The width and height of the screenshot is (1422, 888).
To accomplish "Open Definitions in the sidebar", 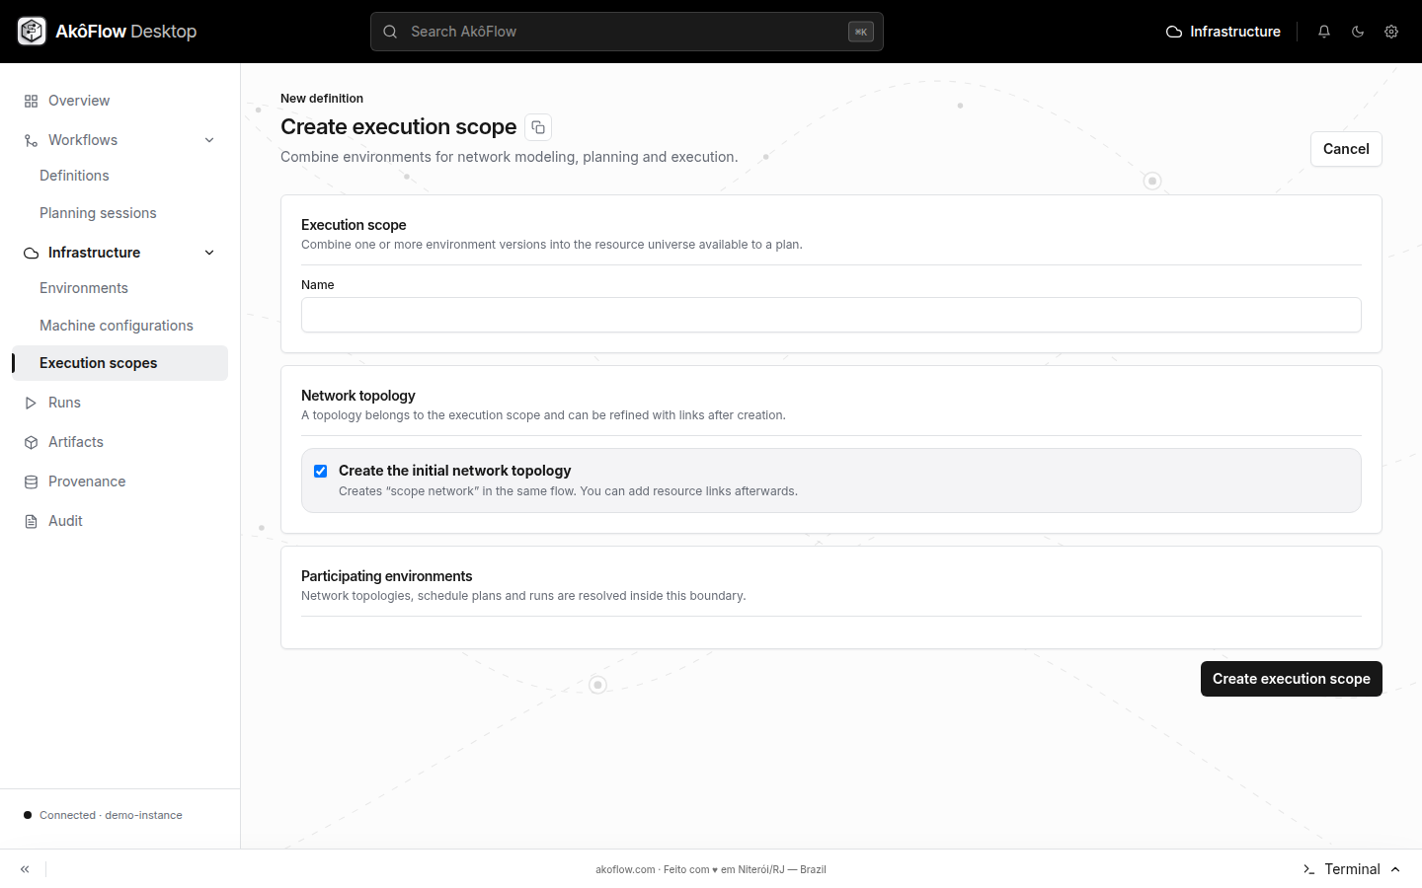I will [74, 176].
